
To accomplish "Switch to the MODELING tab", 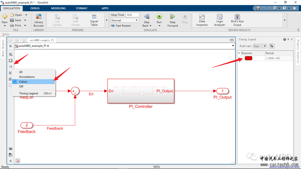I will 58,8.
